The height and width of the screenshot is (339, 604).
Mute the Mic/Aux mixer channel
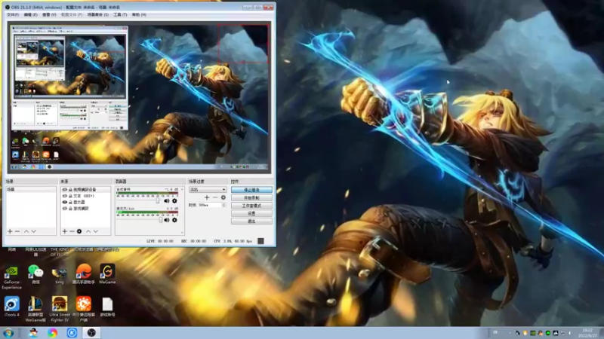(x=167, y=220)
